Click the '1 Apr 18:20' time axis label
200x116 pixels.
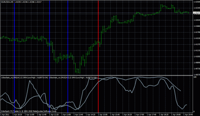click(164, 115)
